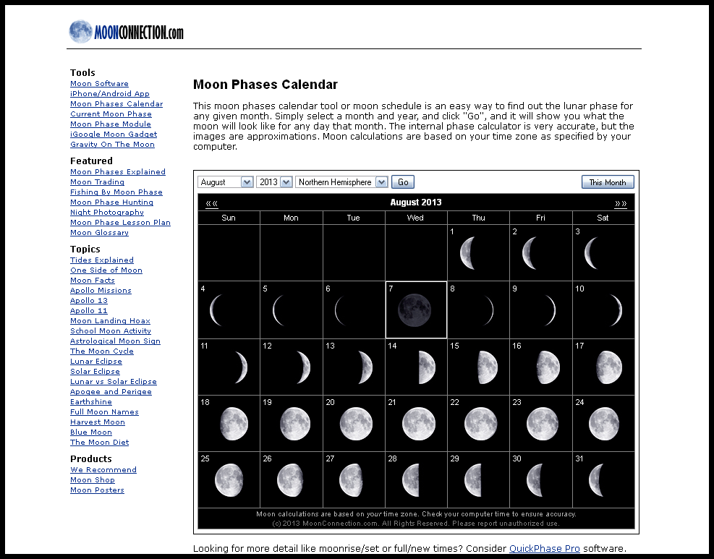The image size is (714, 559).
Task: Click the moon image for August 29
Action: 472,480
